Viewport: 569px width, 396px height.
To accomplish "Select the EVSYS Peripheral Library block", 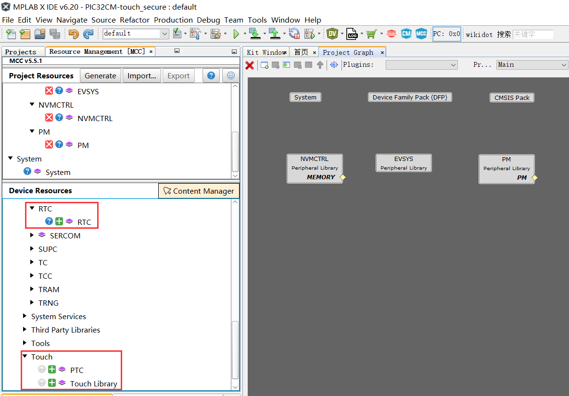I will [404, 163].
